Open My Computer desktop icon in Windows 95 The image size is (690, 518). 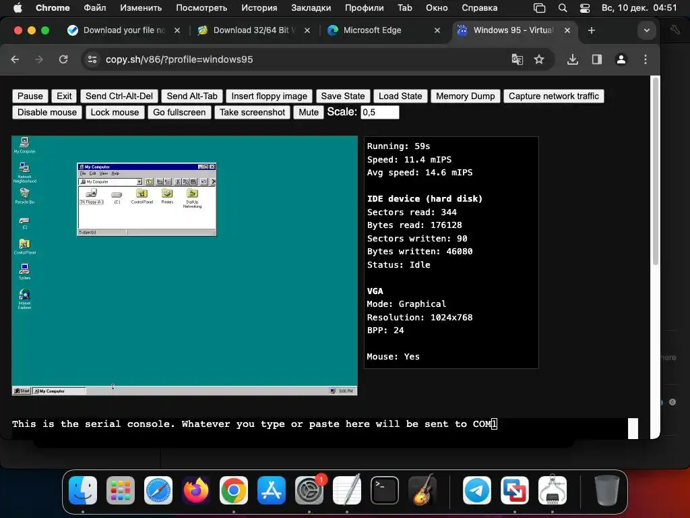click(24, 145)
